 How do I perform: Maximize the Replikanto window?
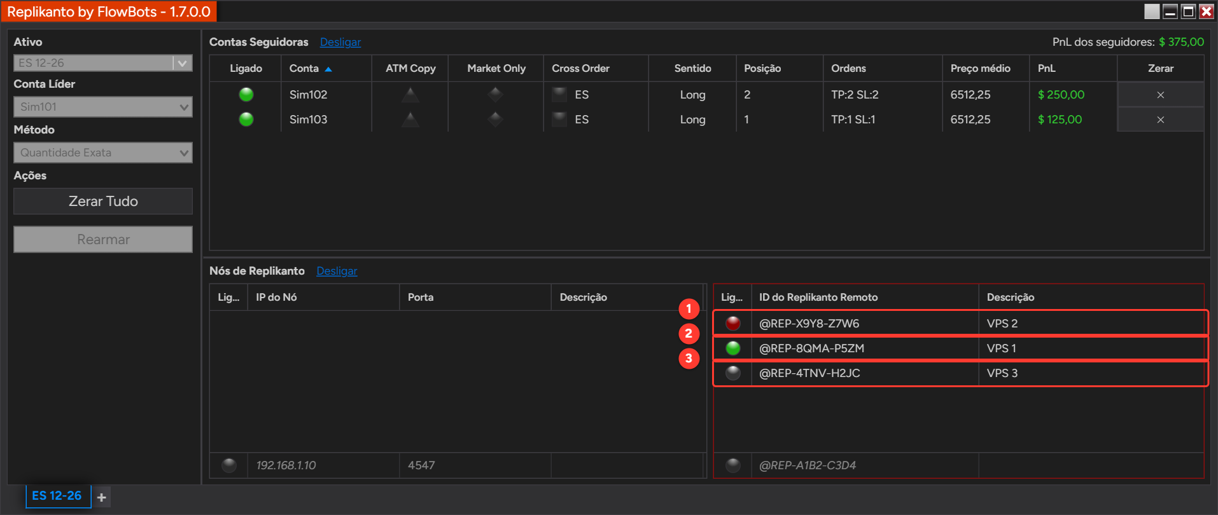1188,11
